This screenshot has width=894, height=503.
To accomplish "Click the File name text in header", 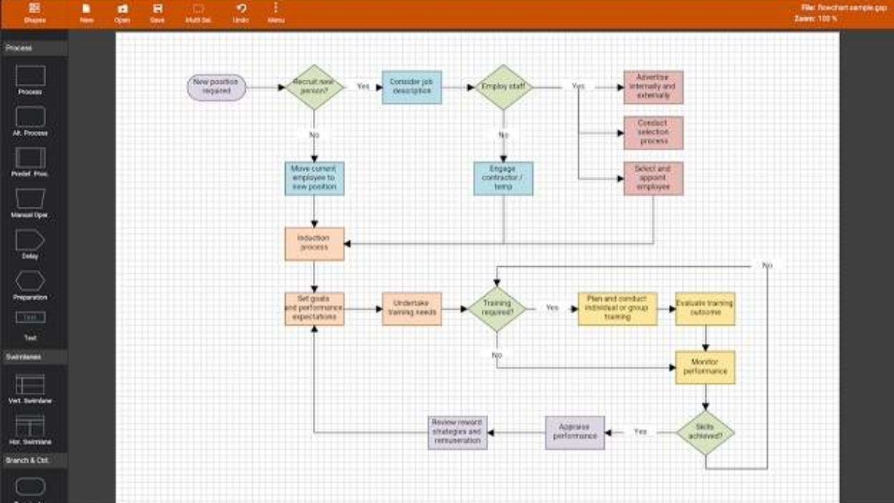I will click(845, 7).
